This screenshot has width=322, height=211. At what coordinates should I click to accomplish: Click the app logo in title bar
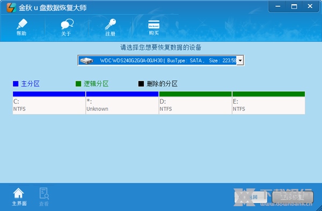[x=11, y=8]
